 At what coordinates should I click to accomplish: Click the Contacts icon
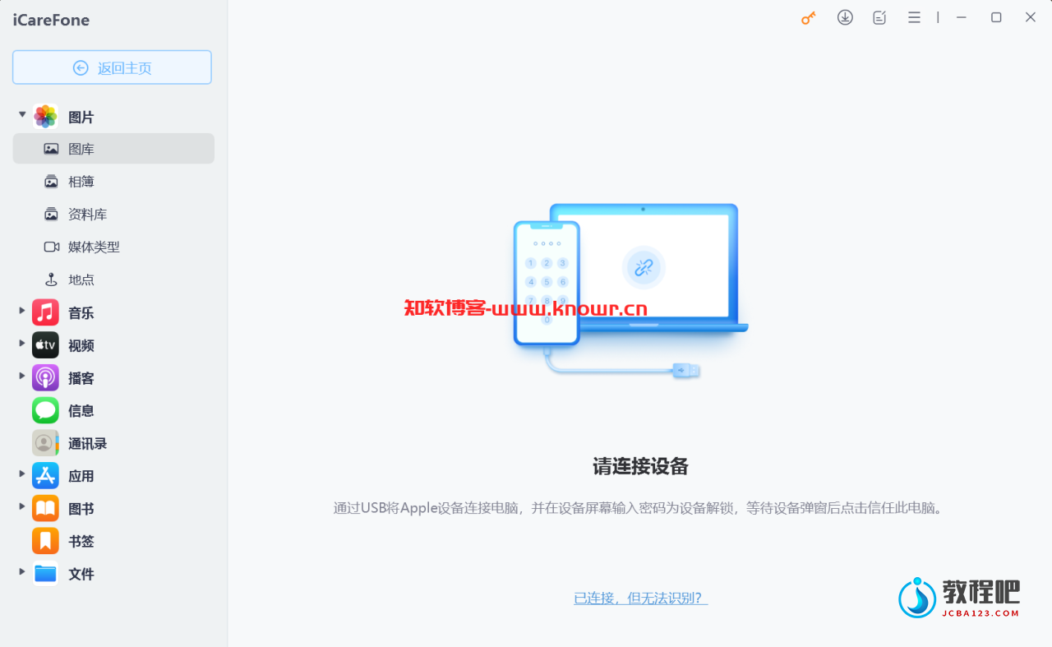[45, 443]
